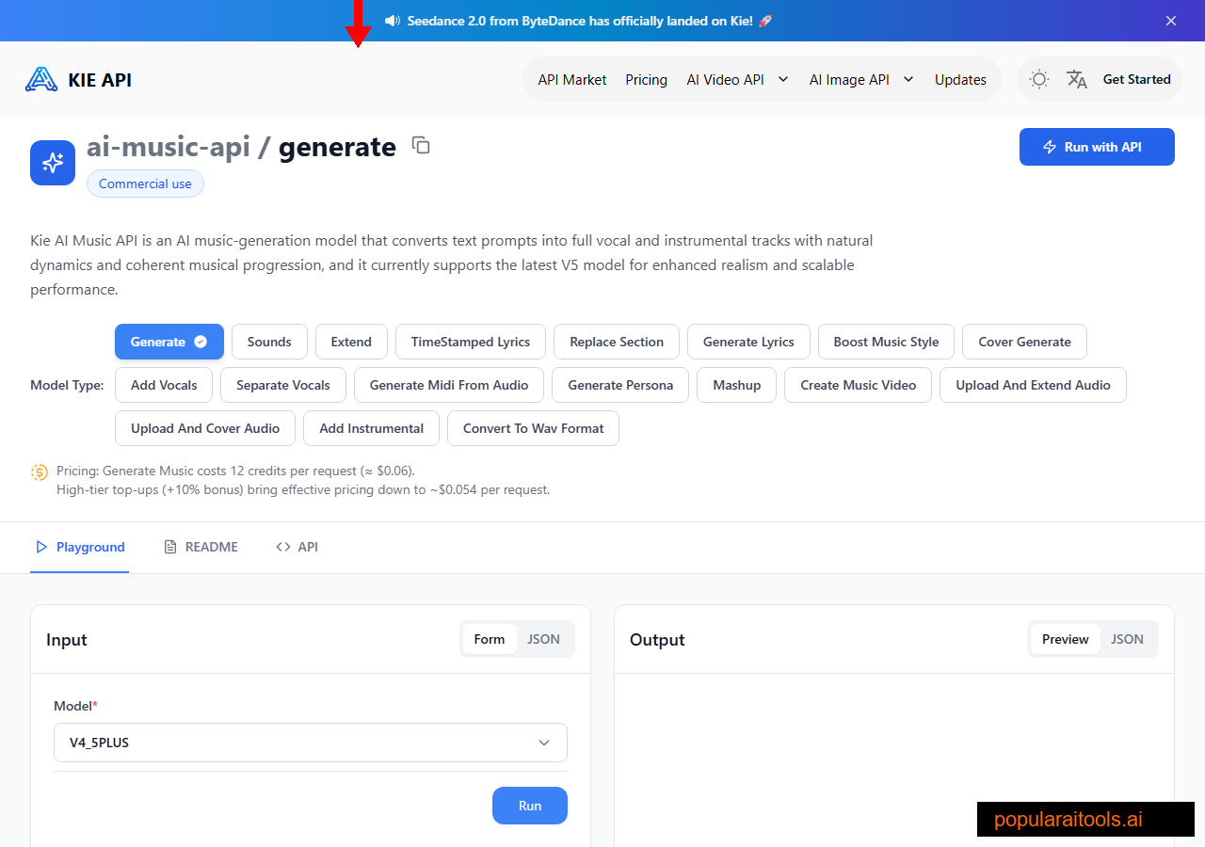Image resolution: width=1205 pixels, height=847 pixels.
Task: Open the Pricing menu item
Action: 646,79
